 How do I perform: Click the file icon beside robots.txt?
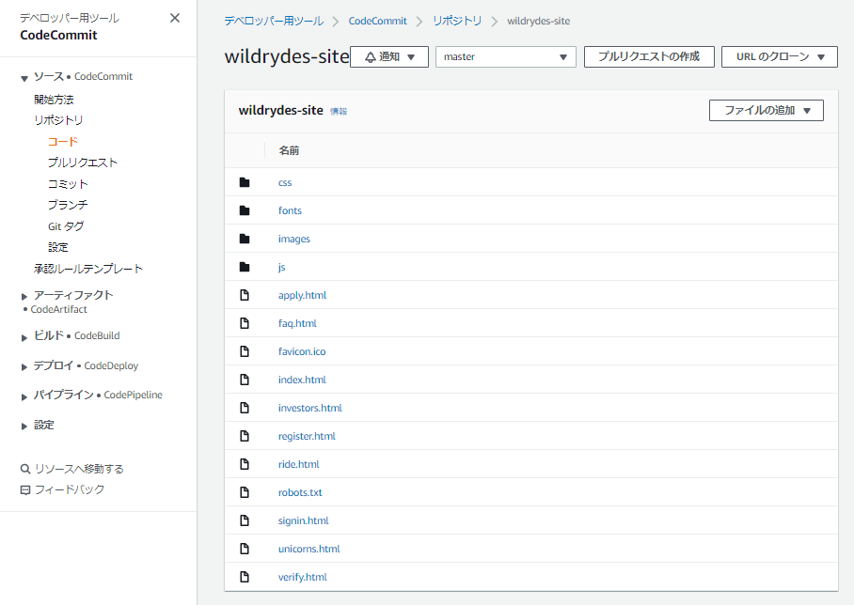pyautogui.click(x=245, y=492)
